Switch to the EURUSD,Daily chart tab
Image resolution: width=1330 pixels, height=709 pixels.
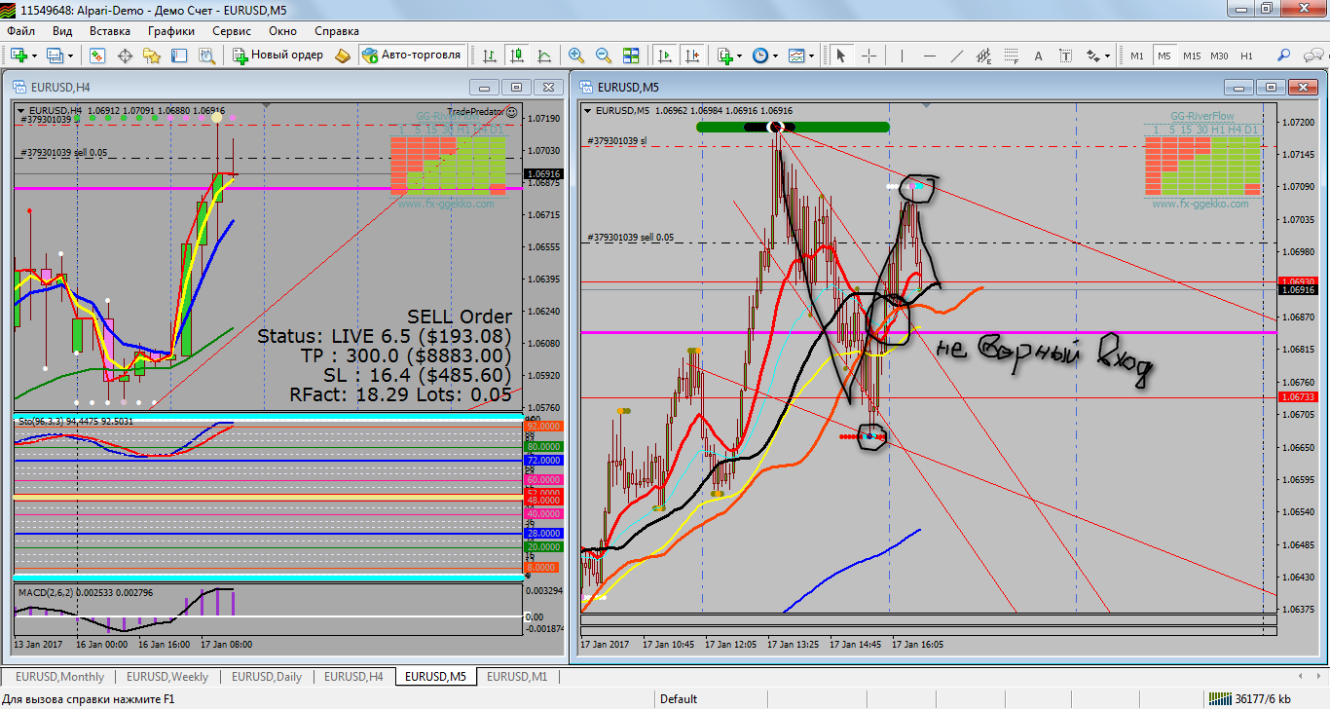tap(267, 676)
